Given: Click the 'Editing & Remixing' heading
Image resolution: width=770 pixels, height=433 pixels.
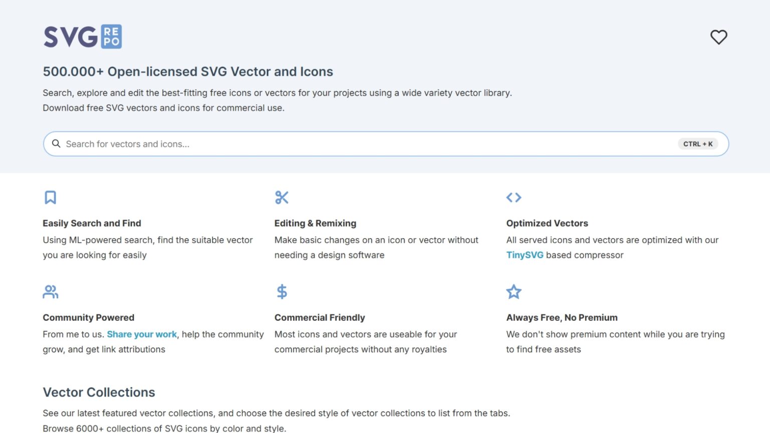Looking at the screenshot, I should point(315,224).
